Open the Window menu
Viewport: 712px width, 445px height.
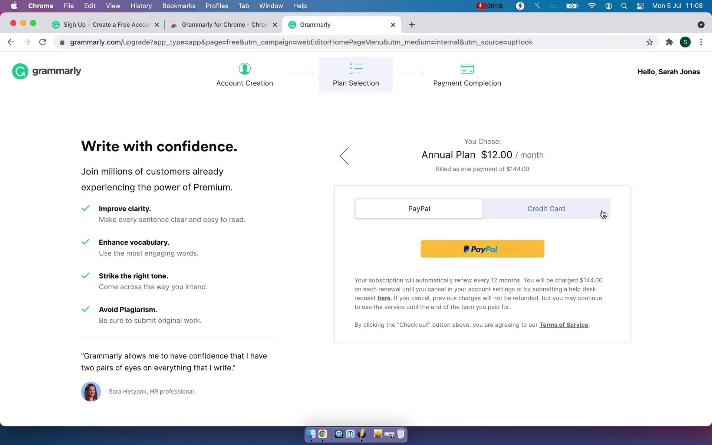[x=271, y=6]
